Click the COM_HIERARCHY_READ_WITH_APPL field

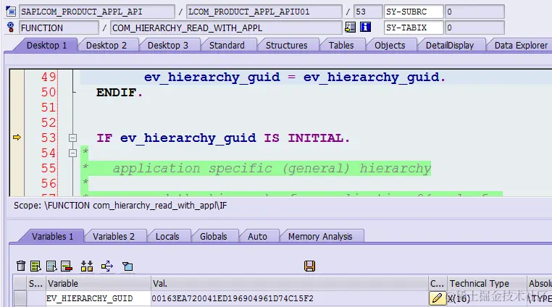coord(226,28)
